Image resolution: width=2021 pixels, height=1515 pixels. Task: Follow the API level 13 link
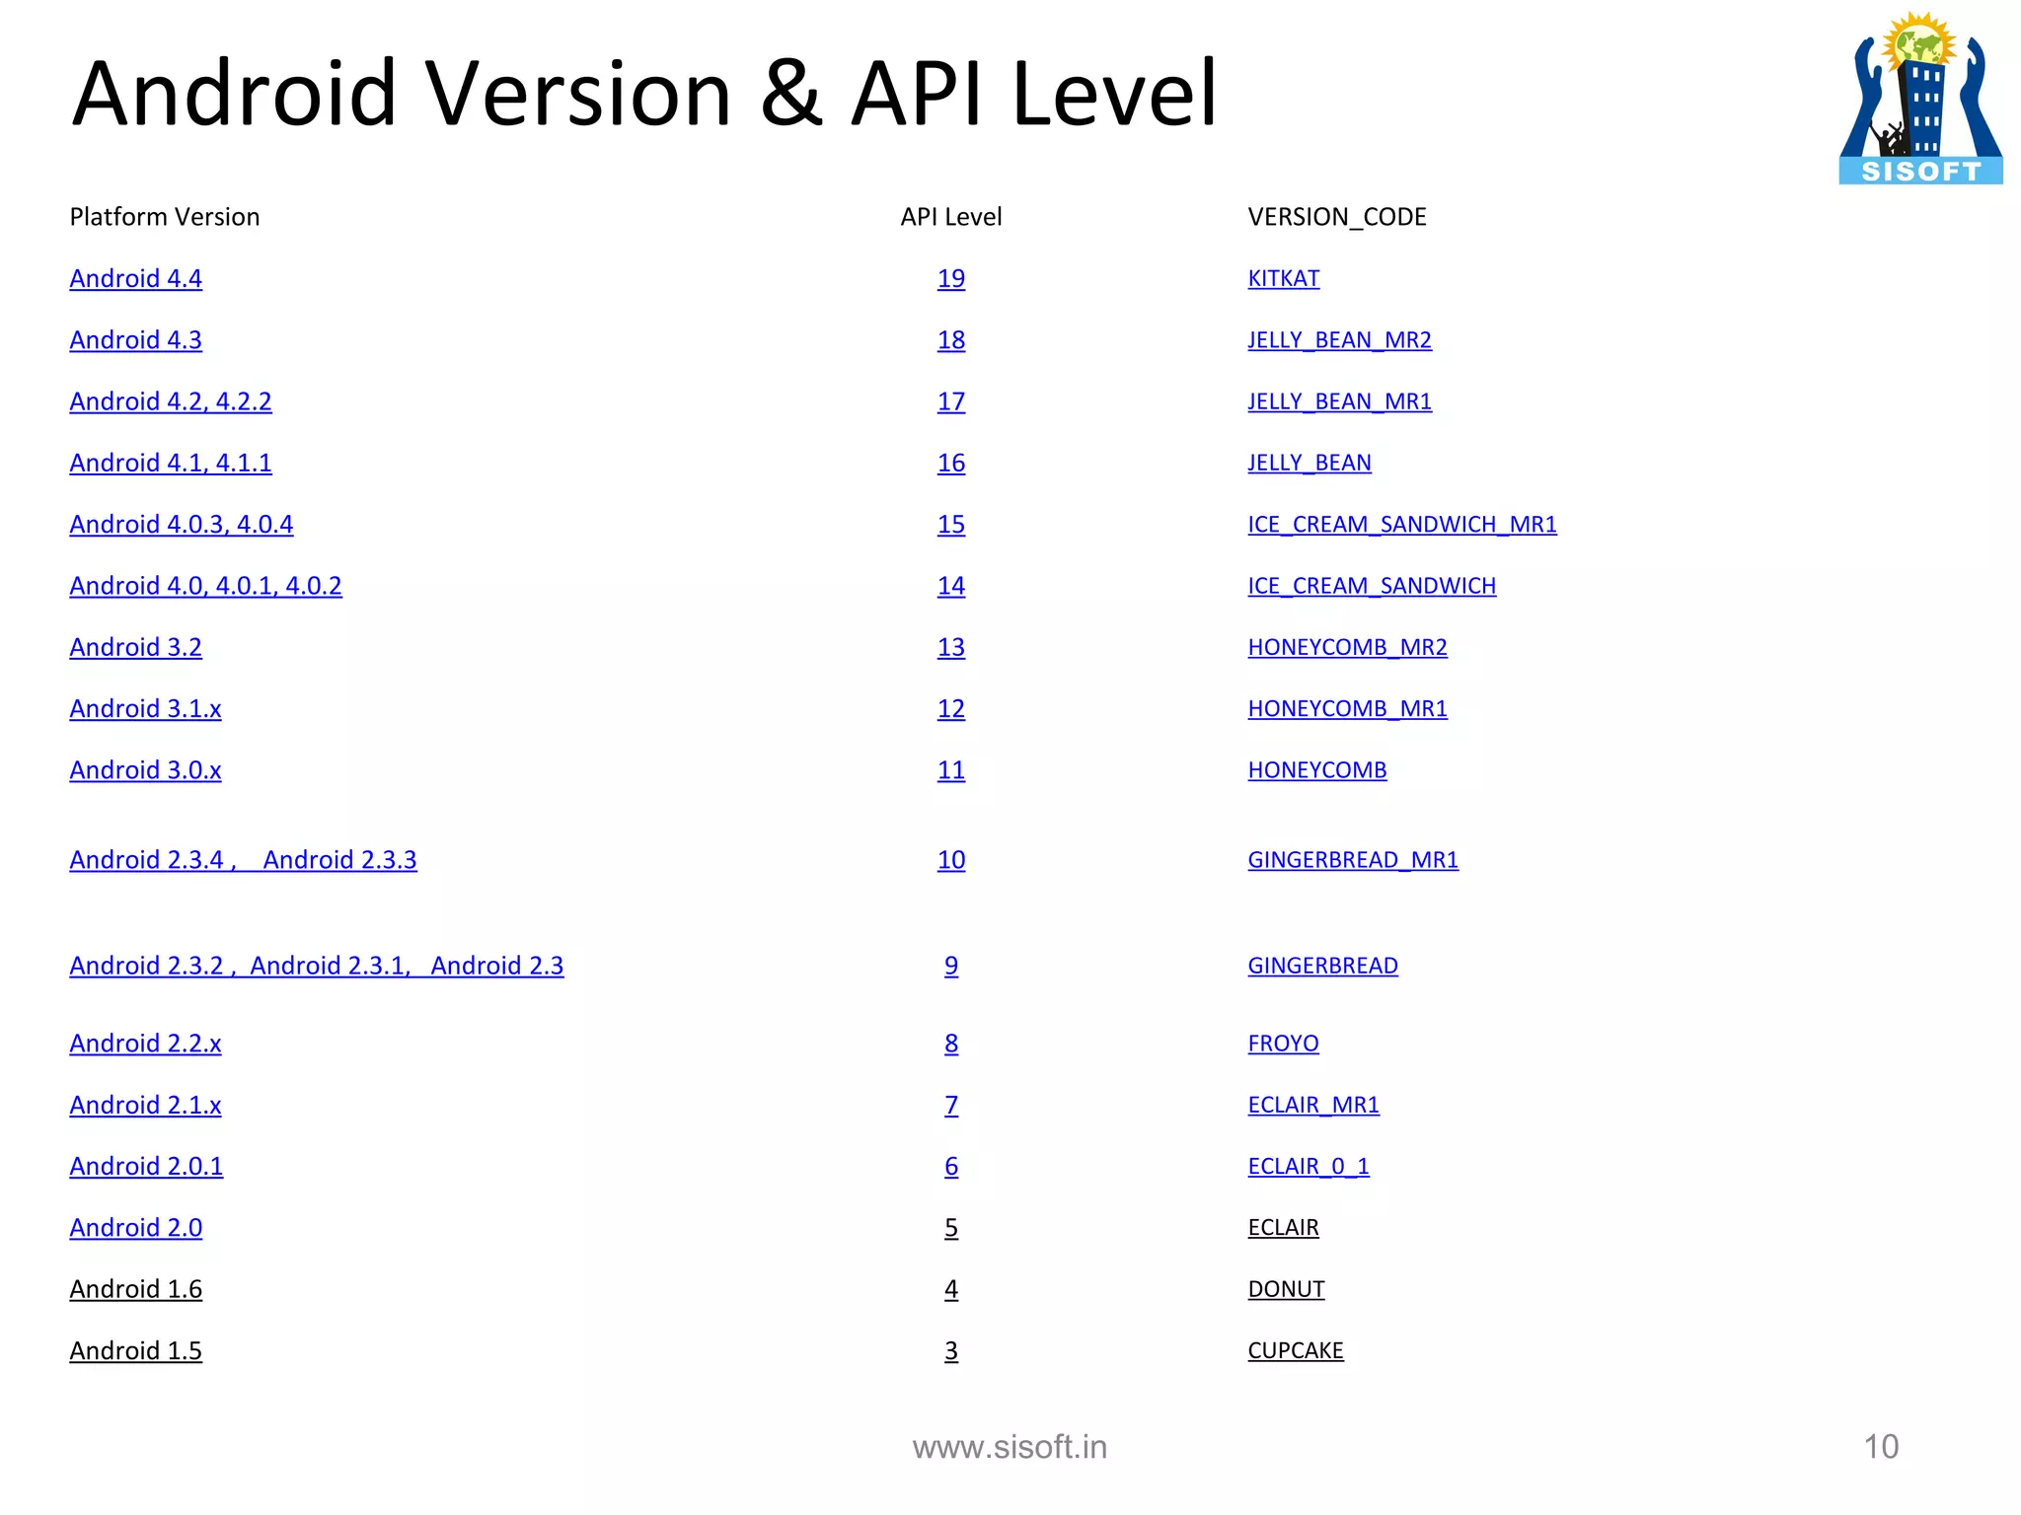[951, 647]
